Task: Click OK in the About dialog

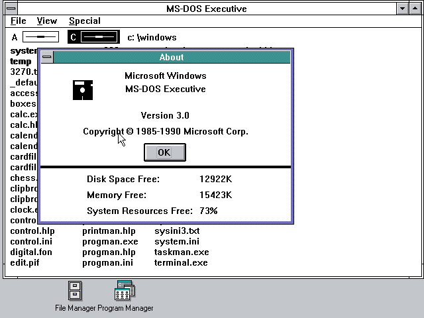Action: click(x=165, y=152)
